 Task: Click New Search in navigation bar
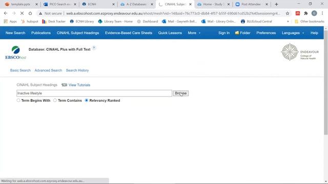[x=15, y=33]
